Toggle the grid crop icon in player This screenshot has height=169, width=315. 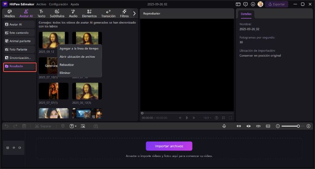point(223,118)
